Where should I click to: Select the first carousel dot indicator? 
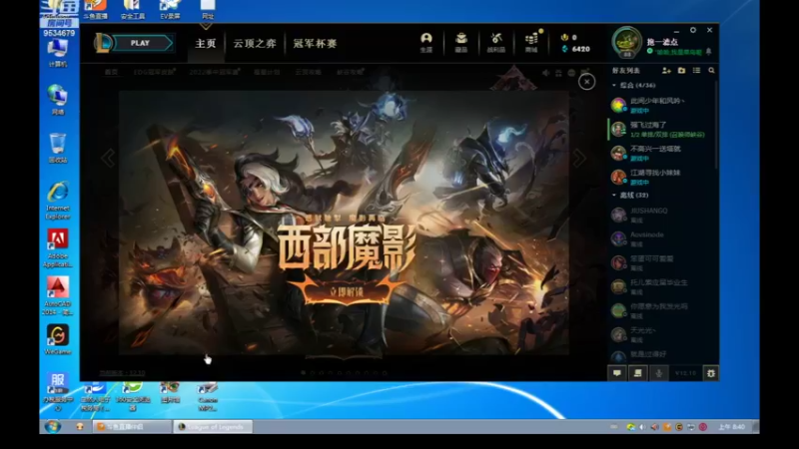pos(304,372)
